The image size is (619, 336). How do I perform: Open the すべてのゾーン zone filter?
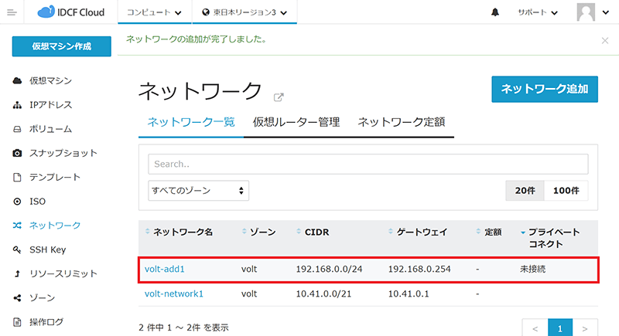[x=198, y=190]
